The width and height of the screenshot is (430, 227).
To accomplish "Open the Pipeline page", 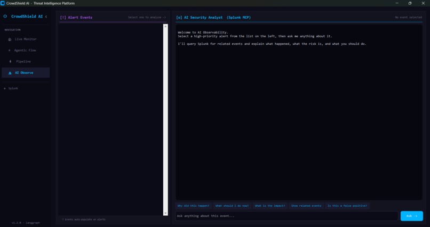I will pos(26,62).
